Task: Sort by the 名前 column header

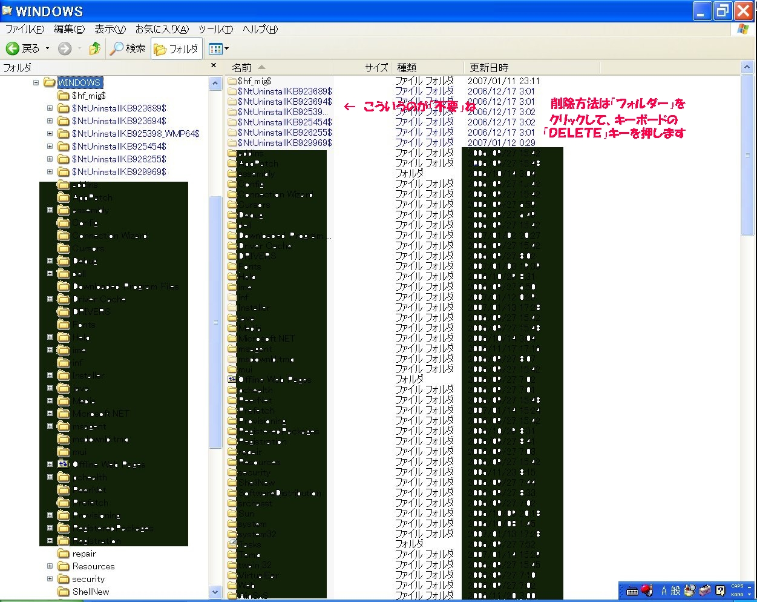Action: click(x=278, y=67)
